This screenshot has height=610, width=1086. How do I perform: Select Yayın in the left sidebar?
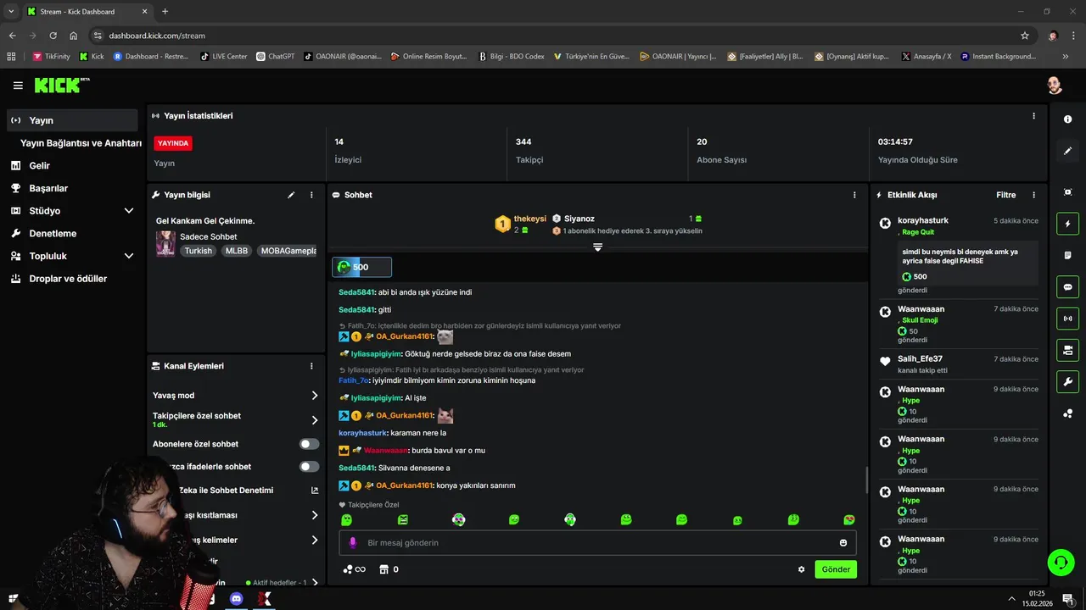point(72,120)
